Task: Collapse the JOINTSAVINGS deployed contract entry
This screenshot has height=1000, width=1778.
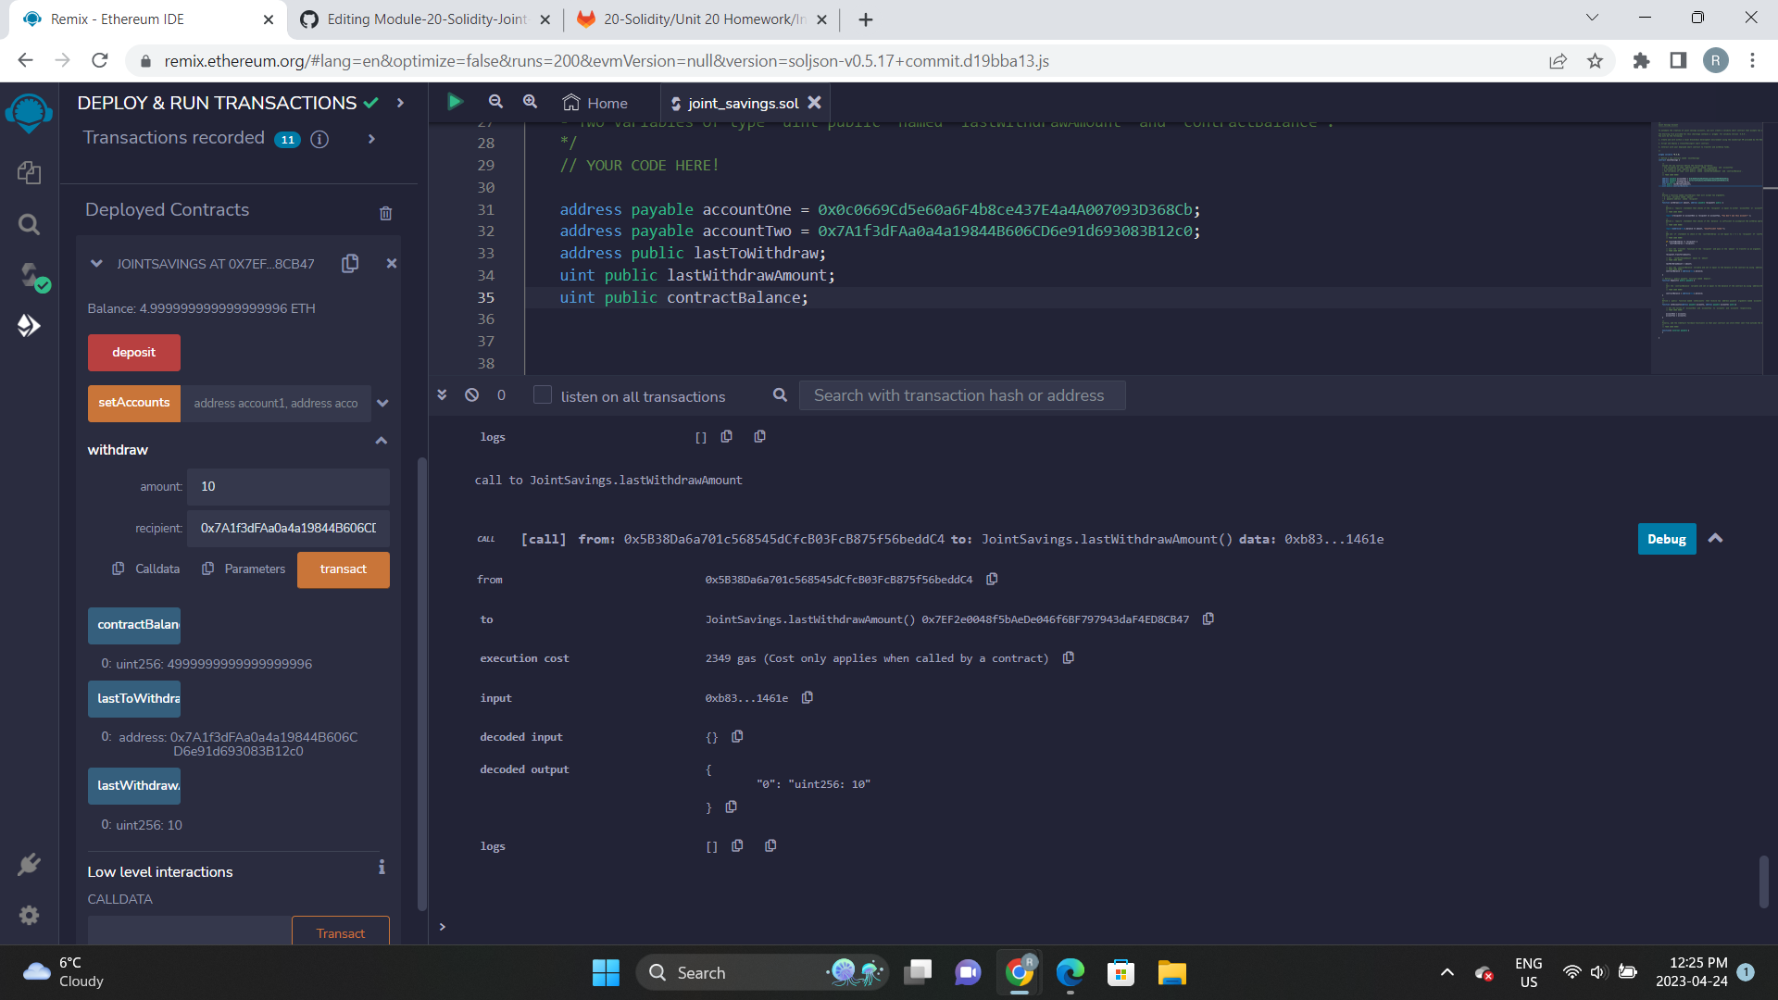Action: pyautogui.click(x=96, y=263)
